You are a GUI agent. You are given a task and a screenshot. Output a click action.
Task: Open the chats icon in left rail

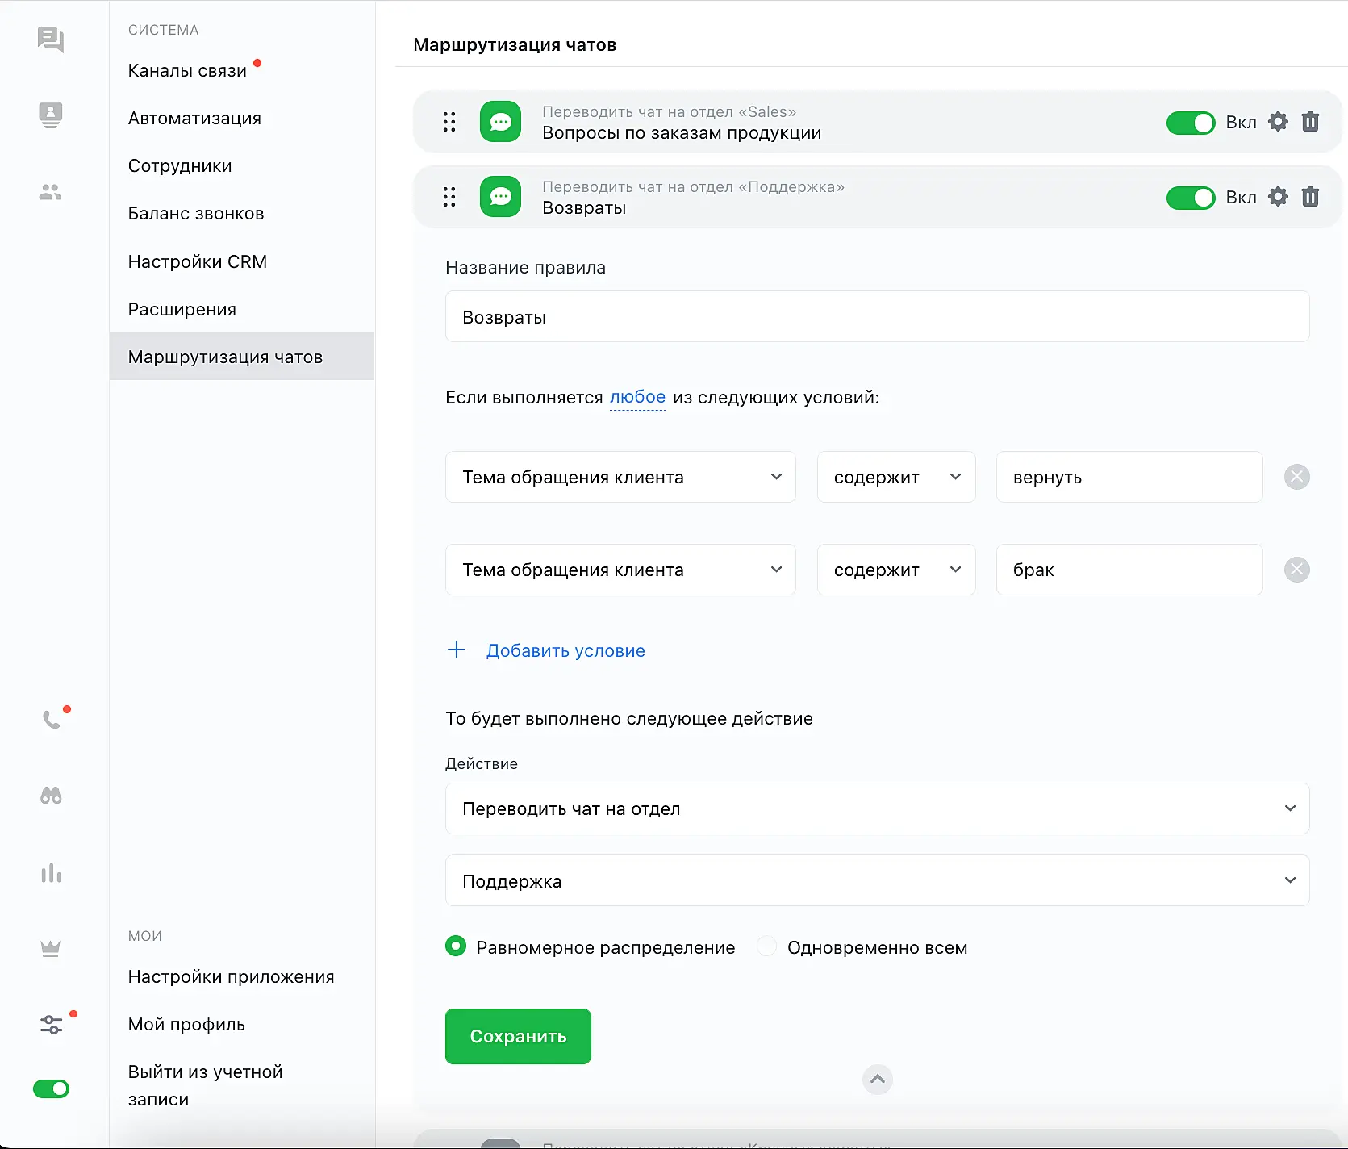(x=51, y=40)
